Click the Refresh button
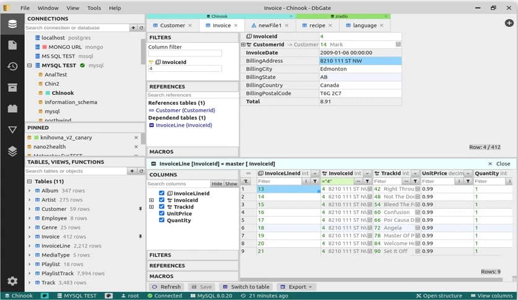 [x=166, y=287]
